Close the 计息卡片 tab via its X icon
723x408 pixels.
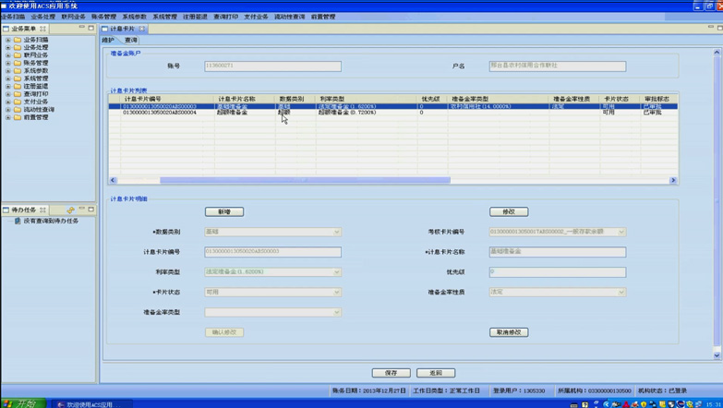141,30
